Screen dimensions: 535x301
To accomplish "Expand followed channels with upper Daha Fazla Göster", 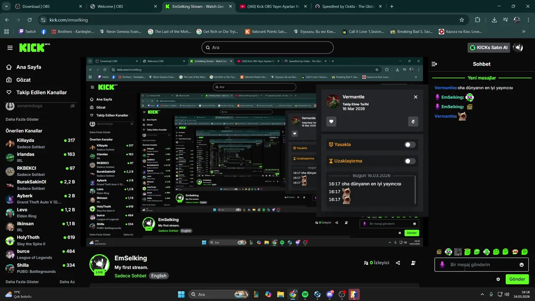I will pyautogui.click(x=22, y=119).
